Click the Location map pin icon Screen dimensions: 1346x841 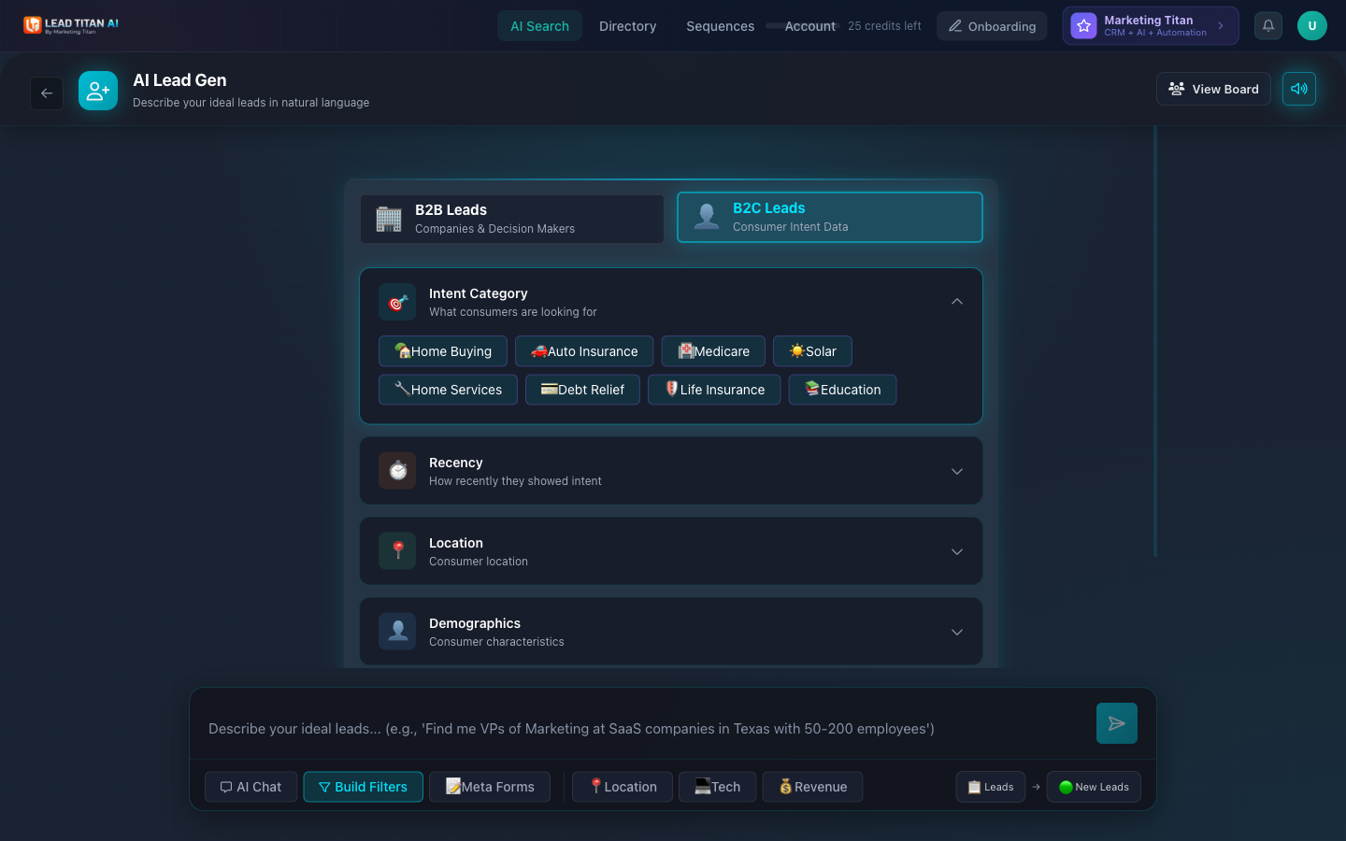coord(396,550)
